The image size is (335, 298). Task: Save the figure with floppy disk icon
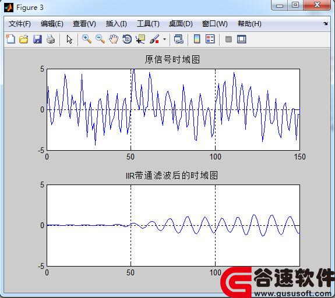click(x=37, y=39)
